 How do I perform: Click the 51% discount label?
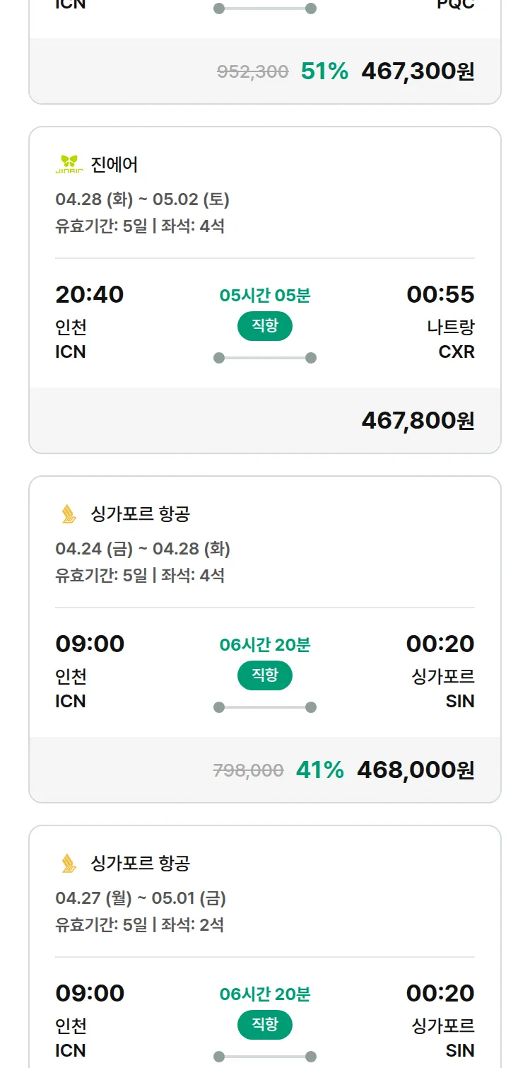(324, 71)
